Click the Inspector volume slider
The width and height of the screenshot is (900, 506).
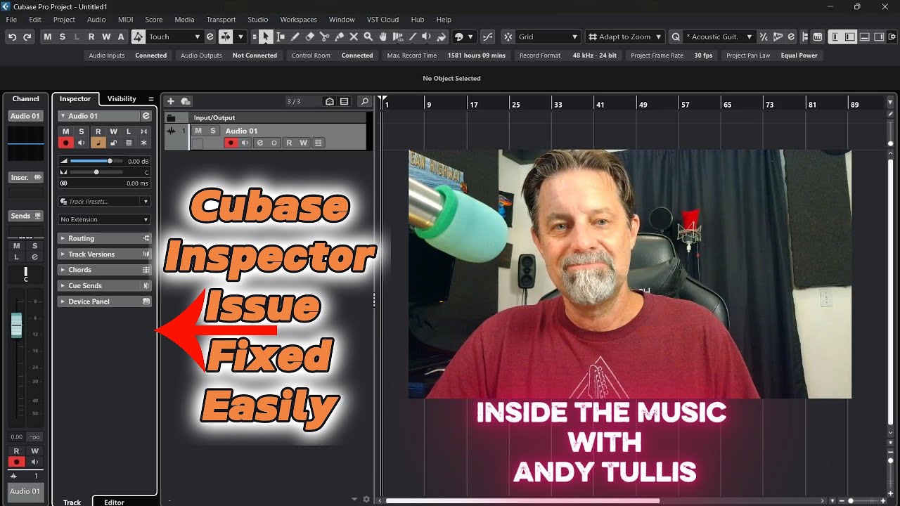[x=96, y=161]
